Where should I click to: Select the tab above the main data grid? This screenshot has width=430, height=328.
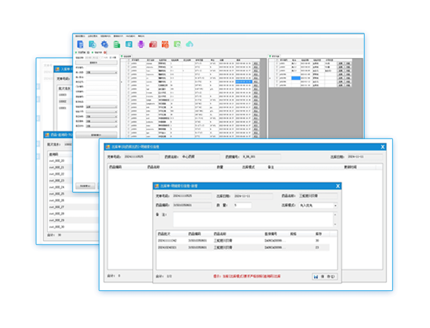[126, 56]
